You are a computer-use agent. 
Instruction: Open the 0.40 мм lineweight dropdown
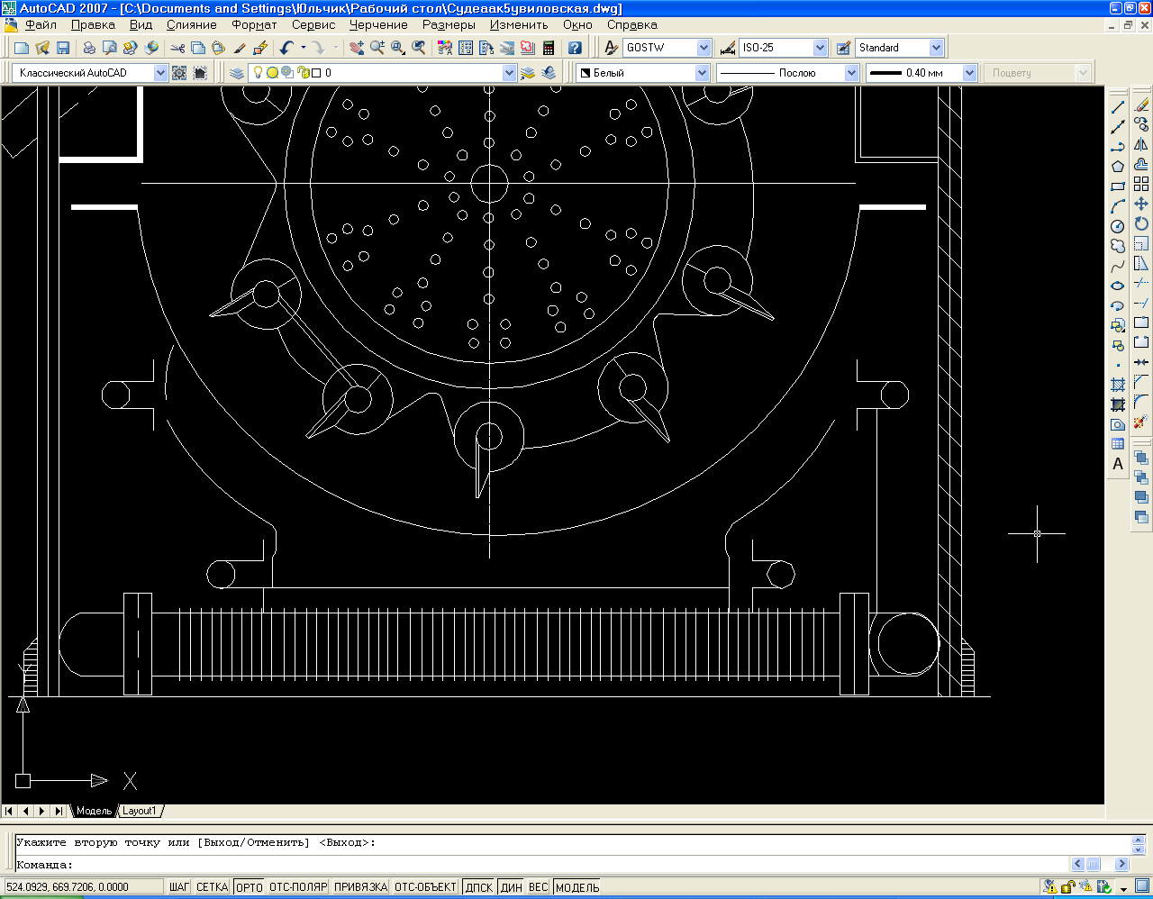tap(969, 73)
